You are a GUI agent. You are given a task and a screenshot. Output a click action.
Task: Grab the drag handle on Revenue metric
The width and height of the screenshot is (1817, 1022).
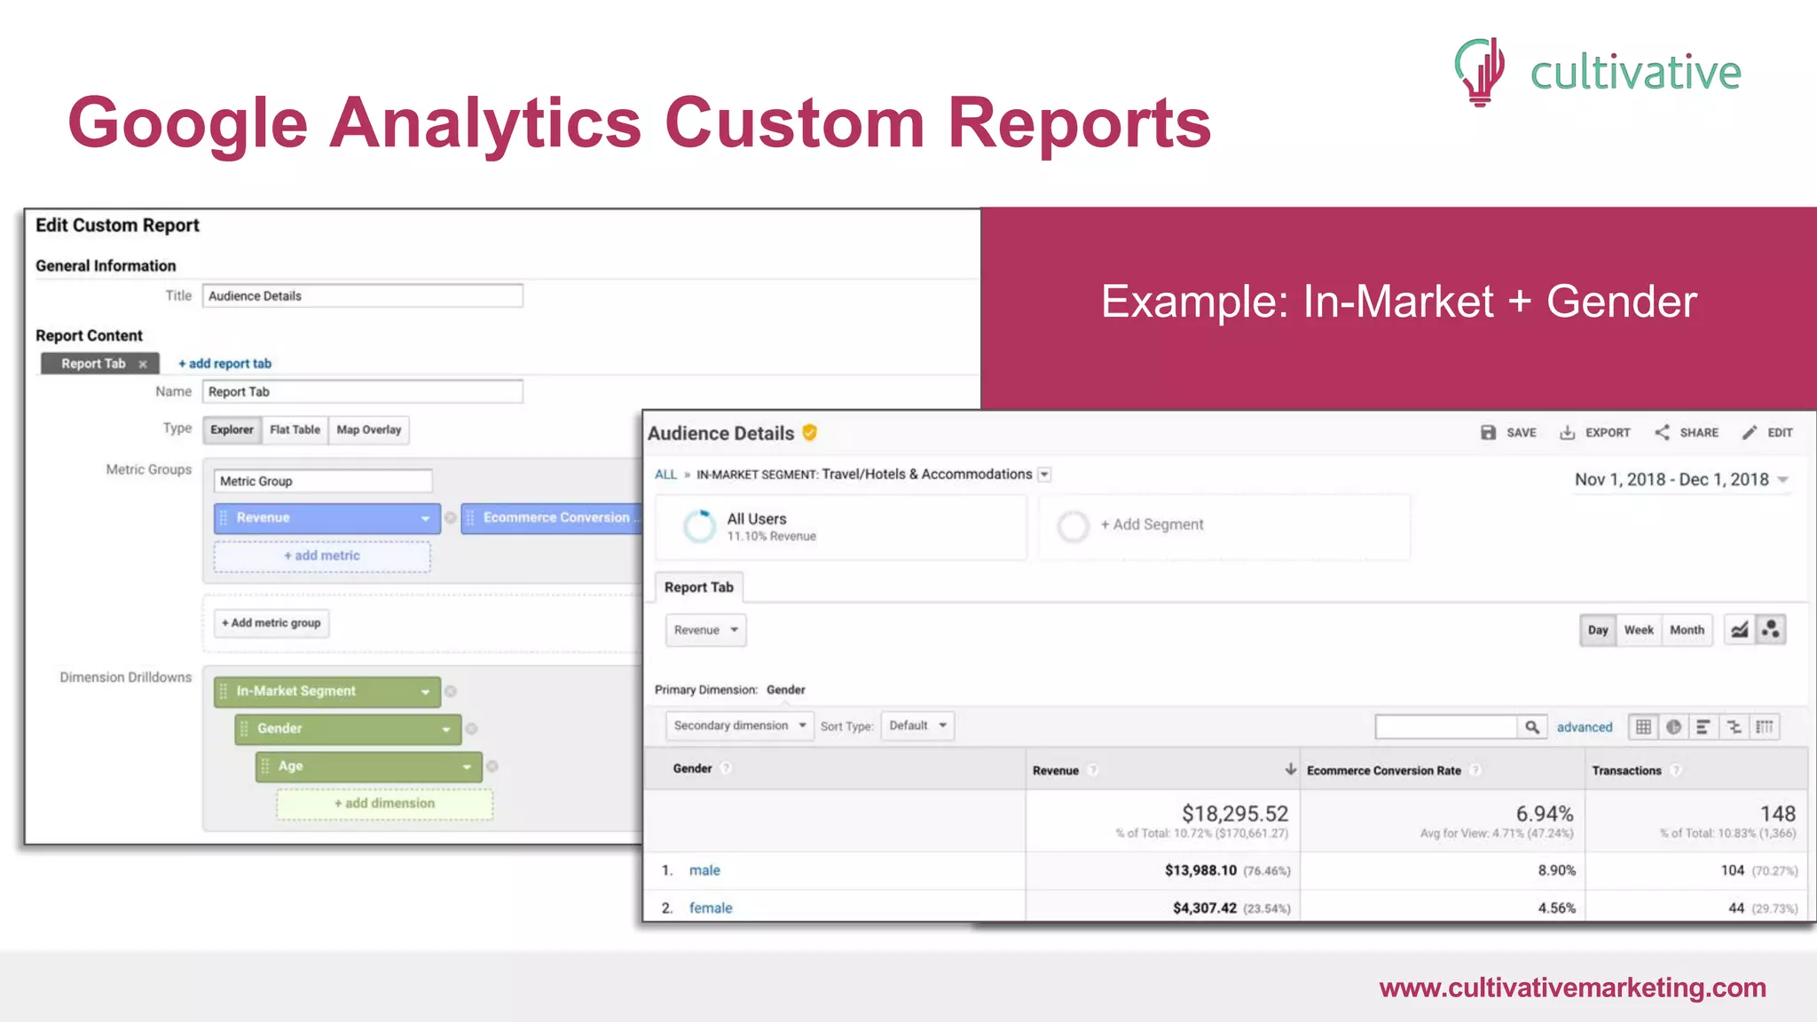coord(224,517)
